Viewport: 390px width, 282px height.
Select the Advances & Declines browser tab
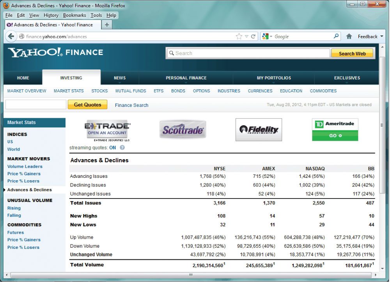(53, 25)
